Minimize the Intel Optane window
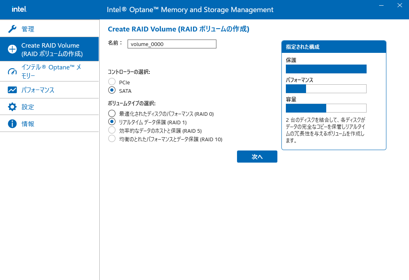Viewport: 409px width, 280px height. 382,5
